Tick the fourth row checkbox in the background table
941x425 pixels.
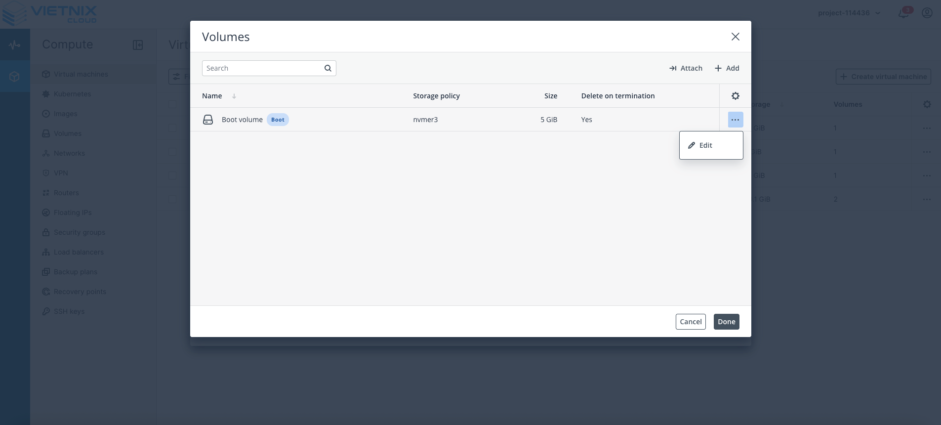pyautogui.click(x=172, y=199)
